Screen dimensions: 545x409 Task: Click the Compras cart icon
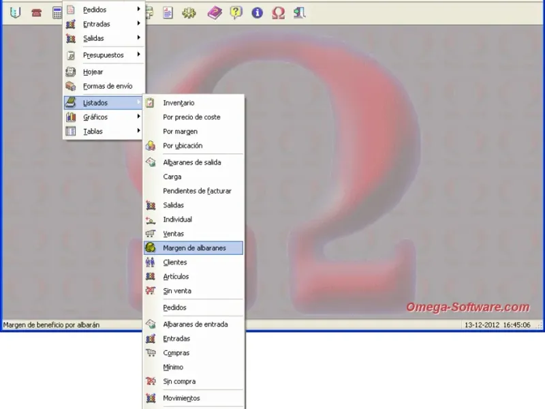tap(151, 352)
